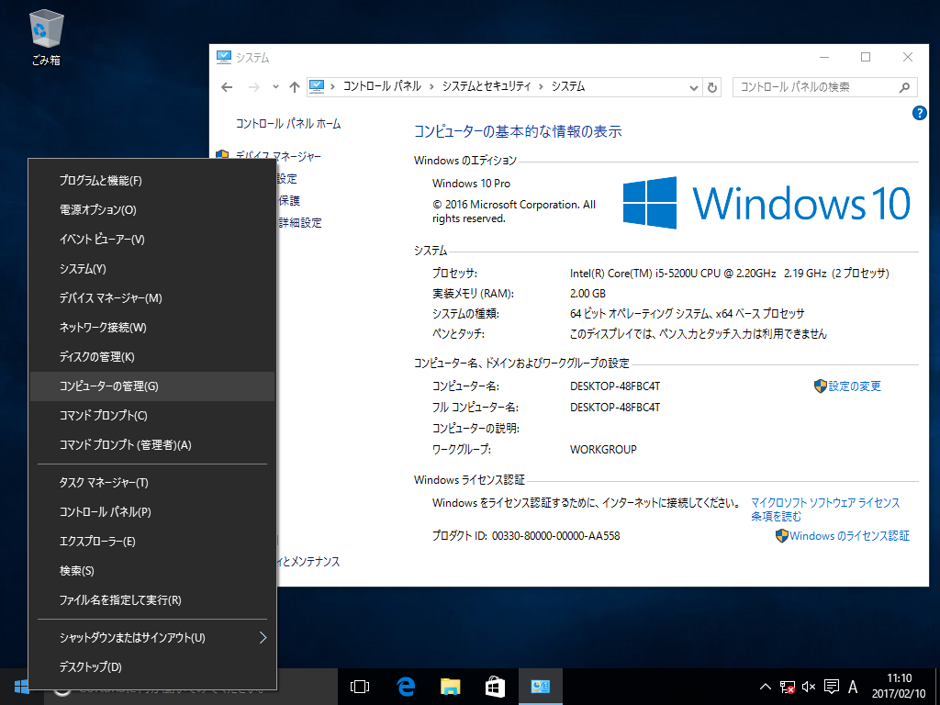Expand chevron after コントロール パネル breadcrumb
Viewport: 940px width, 705px height.
[x=431, y=87]
